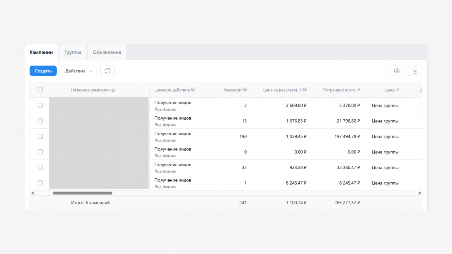Select cell value 5 378,00 ₽
Image resolution: width=452 pixels, height=254 pixels.
(x=350, y=105)
